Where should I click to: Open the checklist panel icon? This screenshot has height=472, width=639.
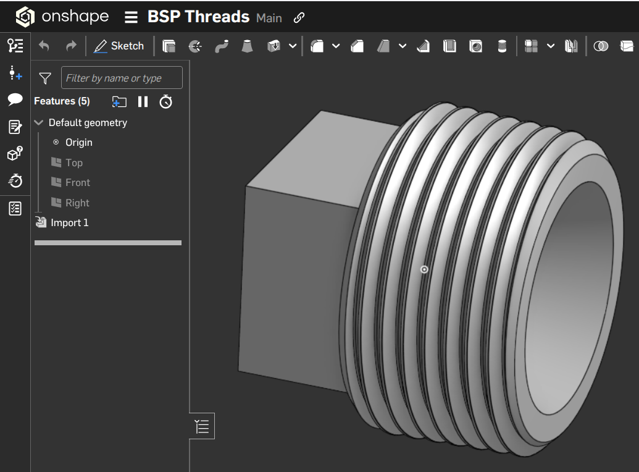[15, 208]
